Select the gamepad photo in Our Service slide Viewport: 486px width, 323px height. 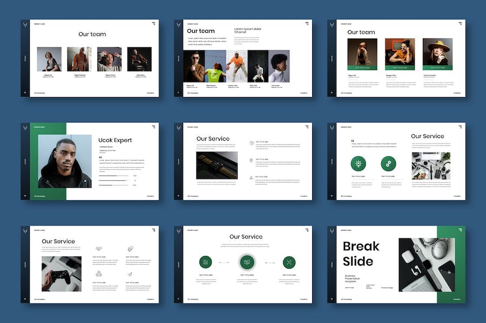pos(62,273)
